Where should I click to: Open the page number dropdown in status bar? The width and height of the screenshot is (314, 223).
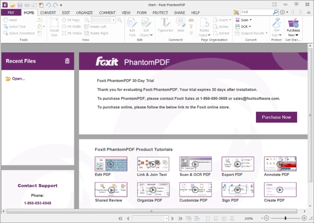pyautogui.click(x=166, y=218)
